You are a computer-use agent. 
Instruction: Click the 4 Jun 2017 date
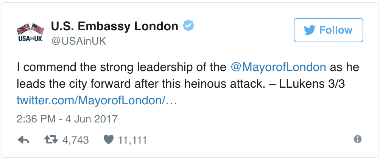(88, 119)
